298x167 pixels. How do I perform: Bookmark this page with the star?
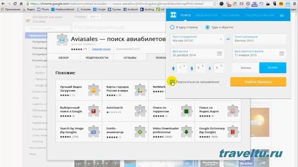(215, 4)
